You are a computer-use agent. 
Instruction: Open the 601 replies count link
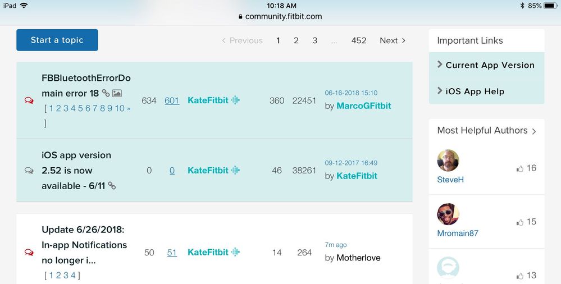tap(172, 100)
